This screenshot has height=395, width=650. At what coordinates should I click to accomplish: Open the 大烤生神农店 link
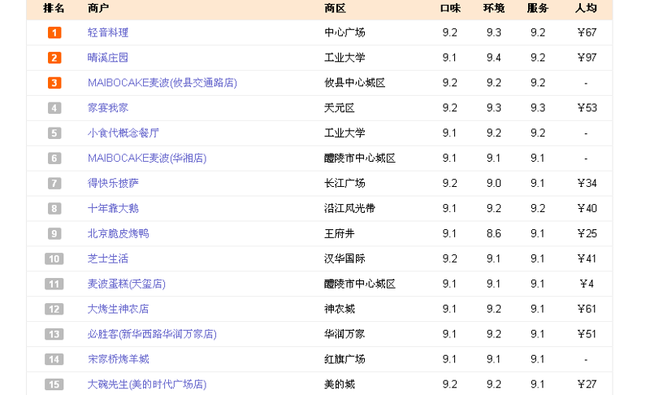click(x=118, y=309)
